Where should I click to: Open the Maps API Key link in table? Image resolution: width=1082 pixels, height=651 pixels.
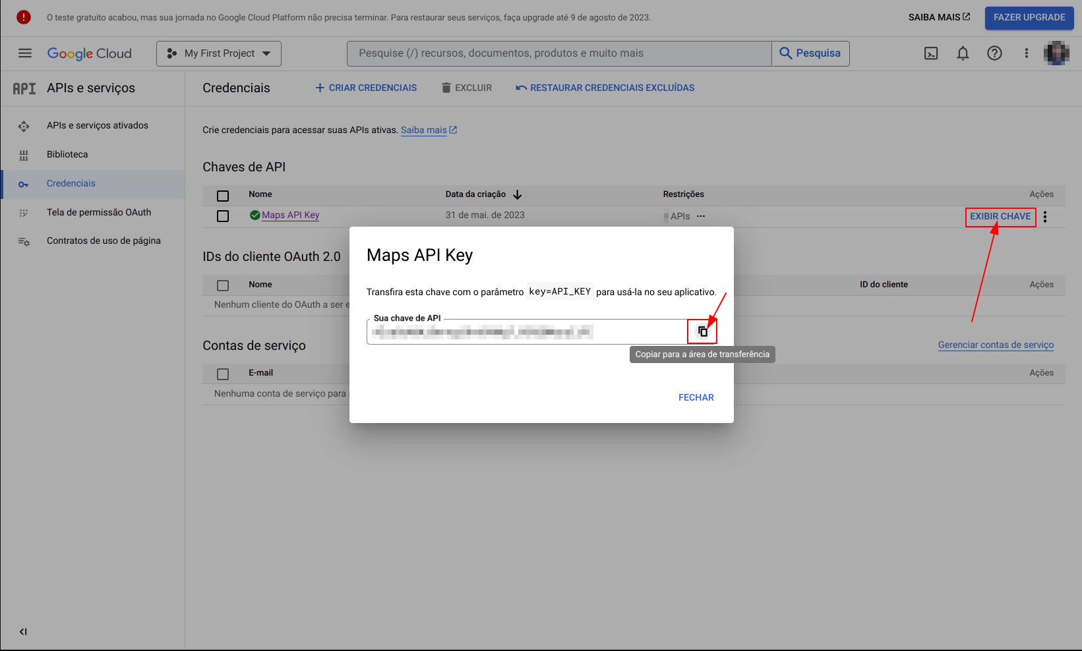point(290,215)
